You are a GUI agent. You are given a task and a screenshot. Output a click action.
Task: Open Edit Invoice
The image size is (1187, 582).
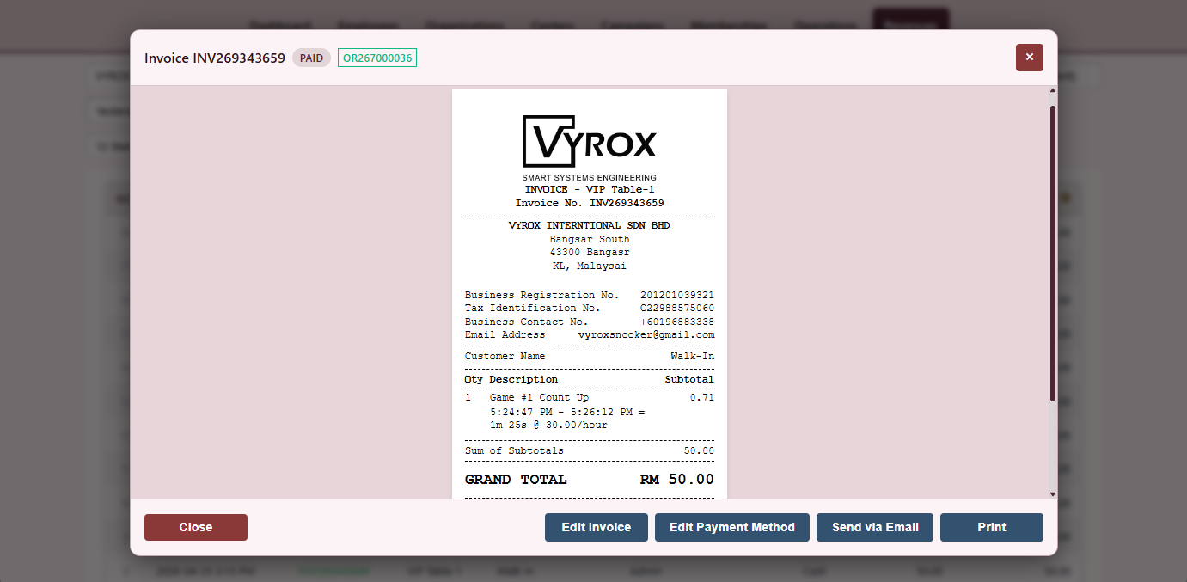[x=597, y=527]
